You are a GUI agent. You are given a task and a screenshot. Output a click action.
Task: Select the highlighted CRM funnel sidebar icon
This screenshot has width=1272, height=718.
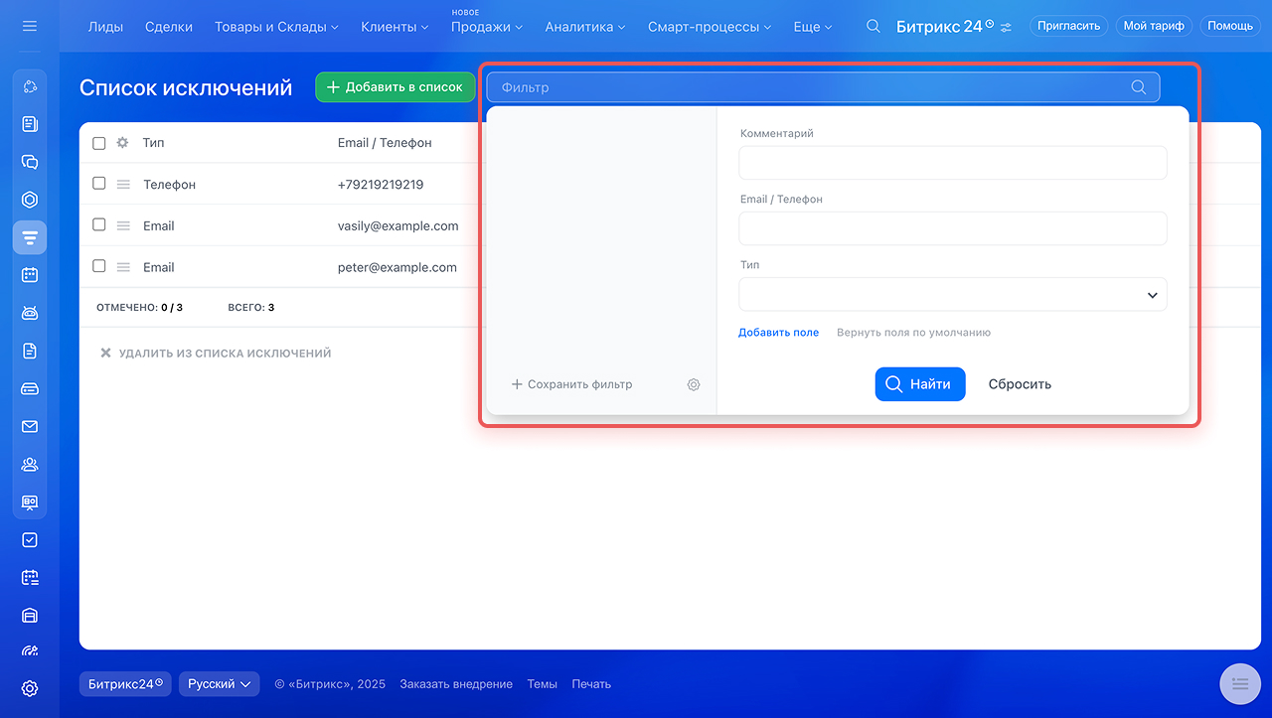coord(30,237)
